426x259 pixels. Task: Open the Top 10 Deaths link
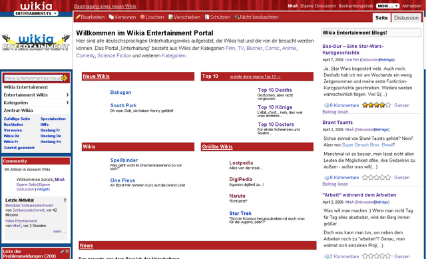(x=275, y=90)
